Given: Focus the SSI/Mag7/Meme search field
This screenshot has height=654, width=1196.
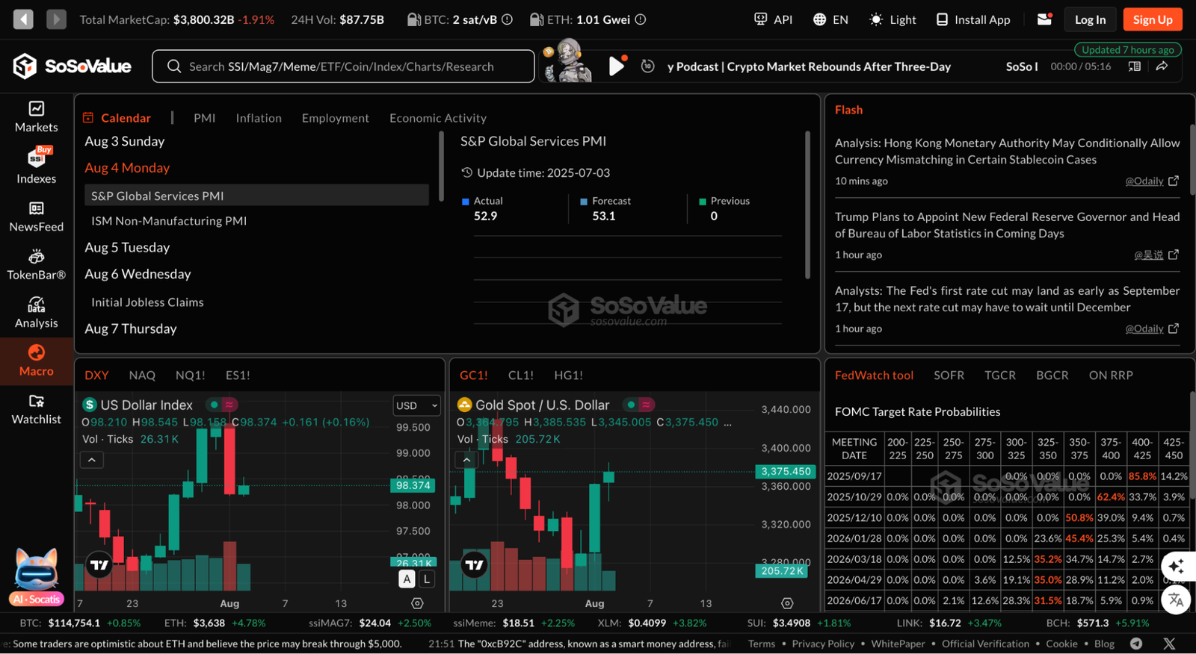Looking at the screenshot, I should (x=343, y=66).
